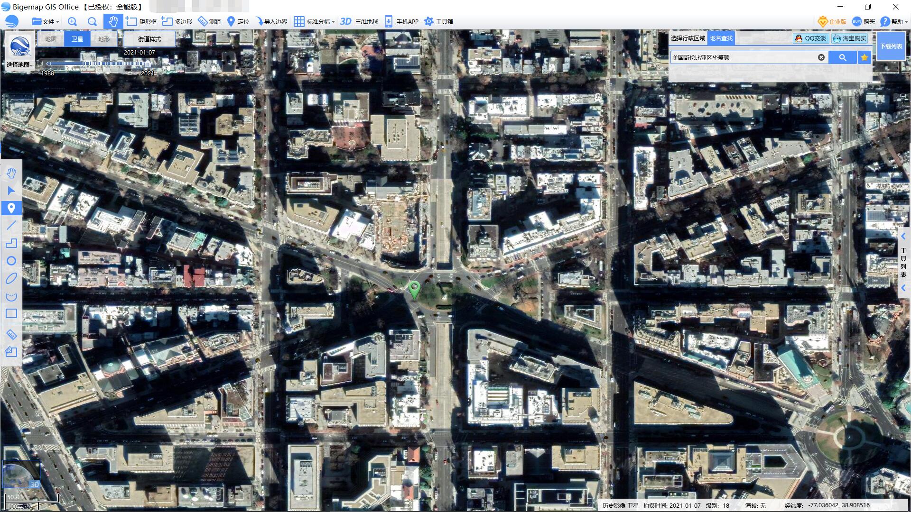The height and width of the screenshot is (512, 911).
Task: Select the circle drawing tool
Action: coord(11,261)
